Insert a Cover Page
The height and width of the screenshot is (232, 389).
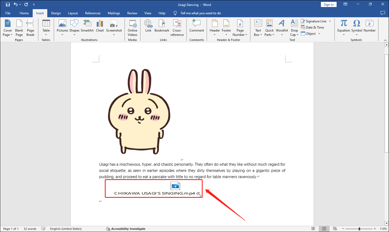8,27
